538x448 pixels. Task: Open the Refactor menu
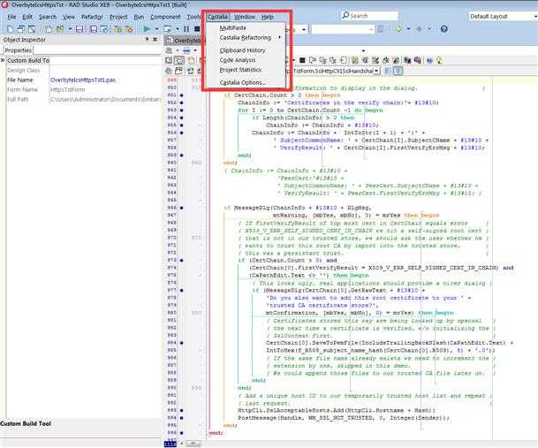(92, 17)
